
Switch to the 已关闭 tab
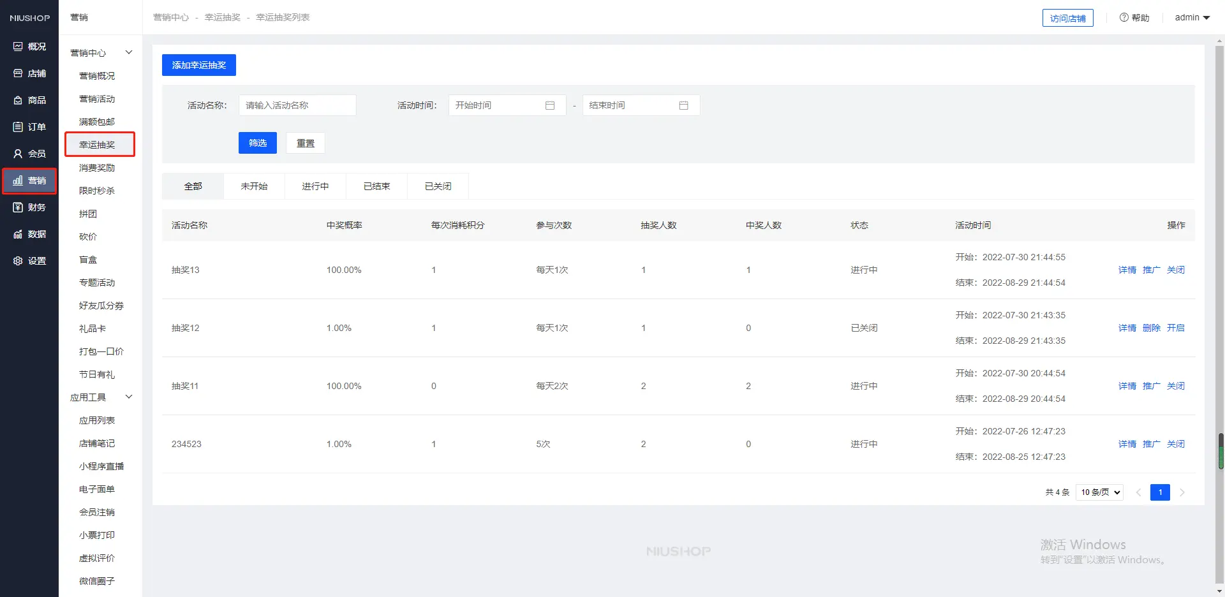point(438,186)
